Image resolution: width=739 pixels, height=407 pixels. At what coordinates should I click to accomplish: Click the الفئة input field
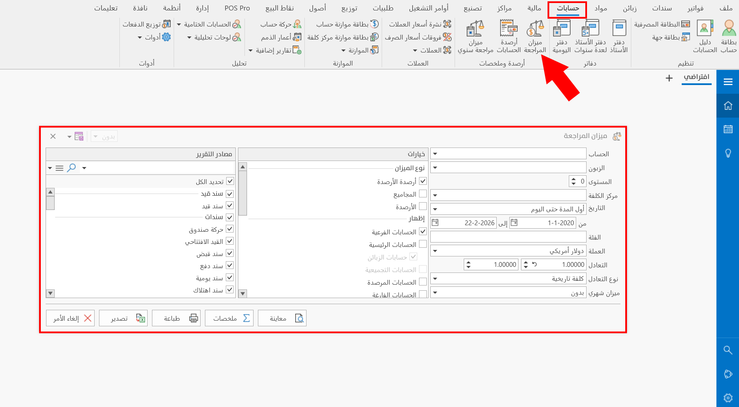click(508, 237)
